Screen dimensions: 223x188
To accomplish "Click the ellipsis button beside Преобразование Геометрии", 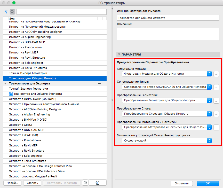I will [x=216, y=101].
